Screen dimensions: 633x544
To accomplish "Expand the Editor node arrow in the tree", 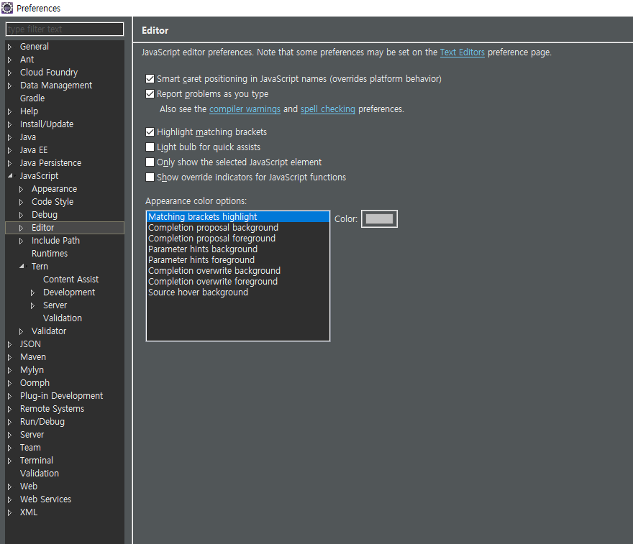I will coord(22,228).
